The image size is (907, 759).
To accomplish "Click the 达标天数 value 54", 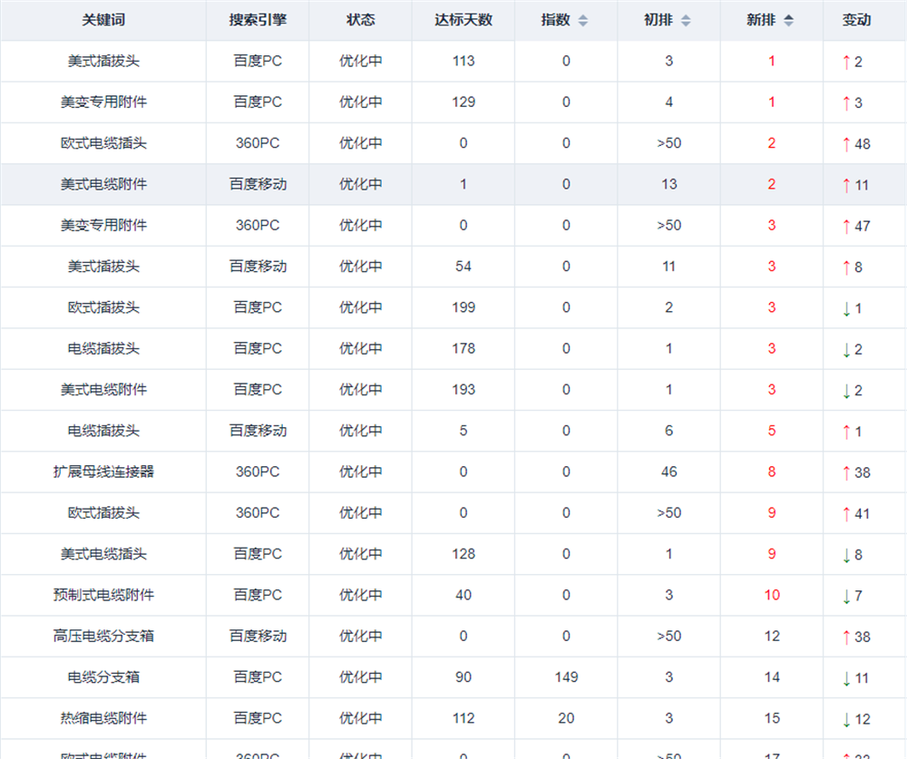I will [463, 266].
